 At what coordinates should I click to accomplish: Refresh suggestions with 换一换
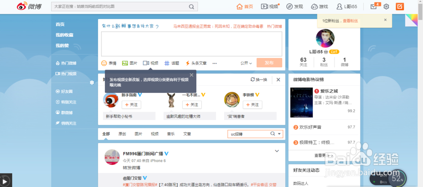pyautogui.click(x=259, y=80)
